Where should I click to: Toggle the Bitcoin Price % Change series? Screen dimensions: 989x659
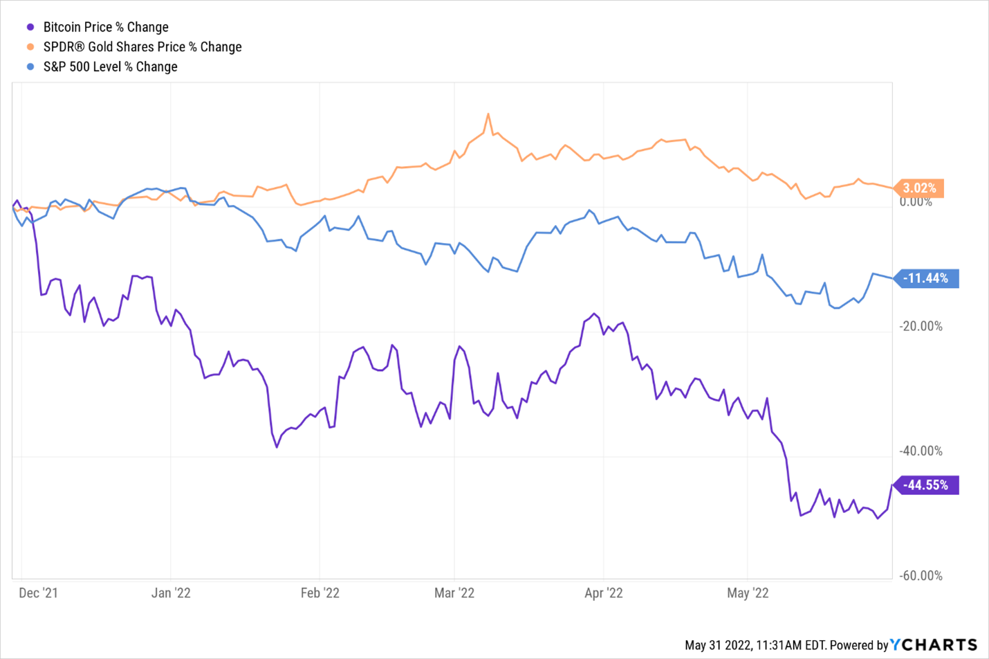pyautogui.click(x=106, y=28)
